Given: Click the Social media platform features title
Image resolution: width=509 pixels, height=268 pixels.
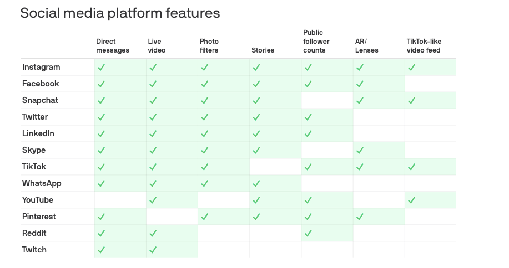Looking at the screenshot, I should pyautogui.click(x=120, y=13).
